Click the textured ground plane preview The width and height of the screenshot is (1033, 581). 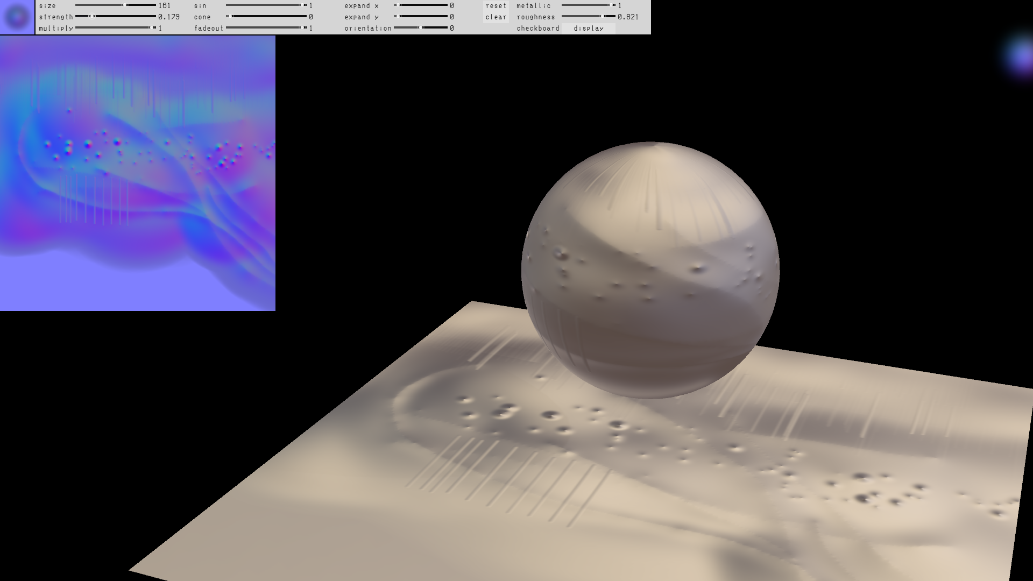tap(592, 484)
